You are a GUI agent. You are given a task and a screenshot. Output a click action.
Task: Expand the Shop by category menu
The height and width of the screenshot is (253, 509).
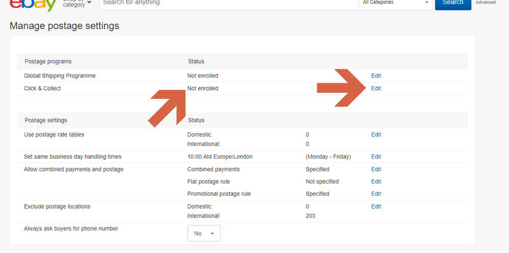click(78, 3)
